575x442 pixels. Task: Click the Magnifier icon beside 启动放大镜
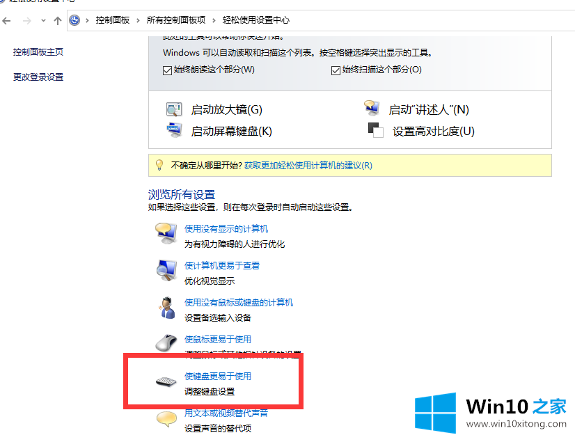(x=174, y=109)
